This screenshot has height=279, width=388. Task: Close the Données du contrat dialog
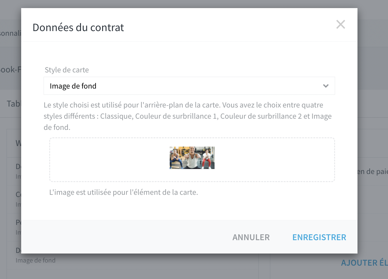341,25
